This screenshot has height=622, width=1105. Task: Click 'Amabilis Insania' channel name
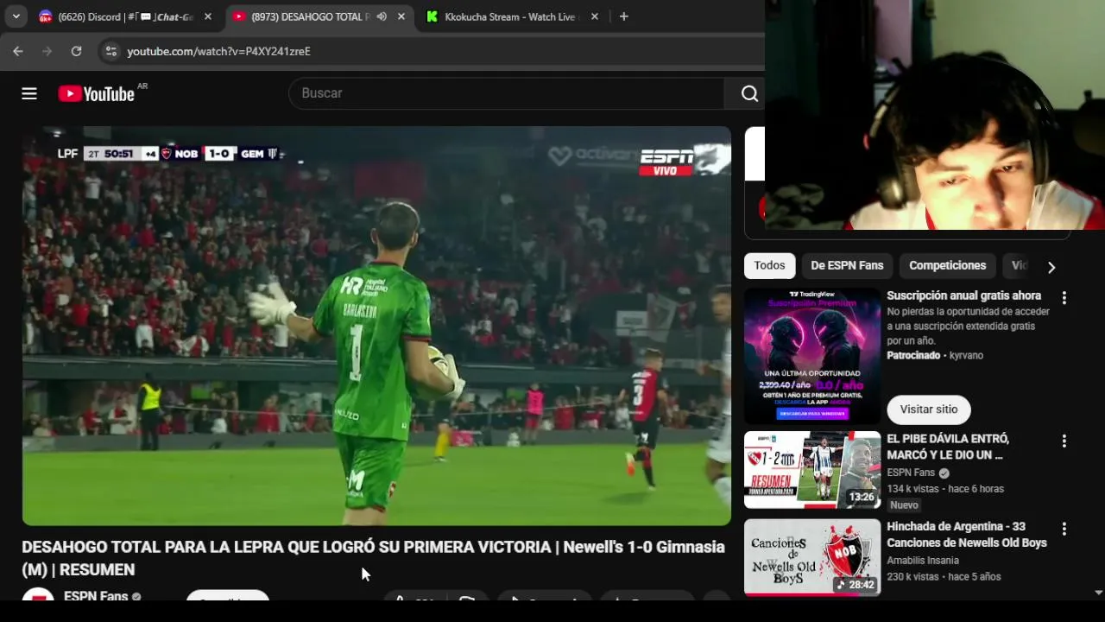923,560
